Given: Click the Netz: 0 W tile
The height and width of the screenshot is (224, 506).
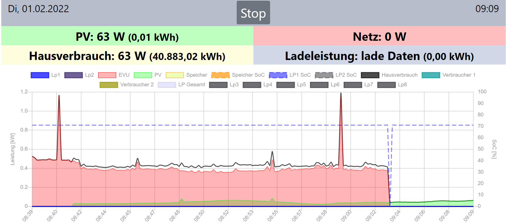Looking at the screenshot, I should 380,36.
